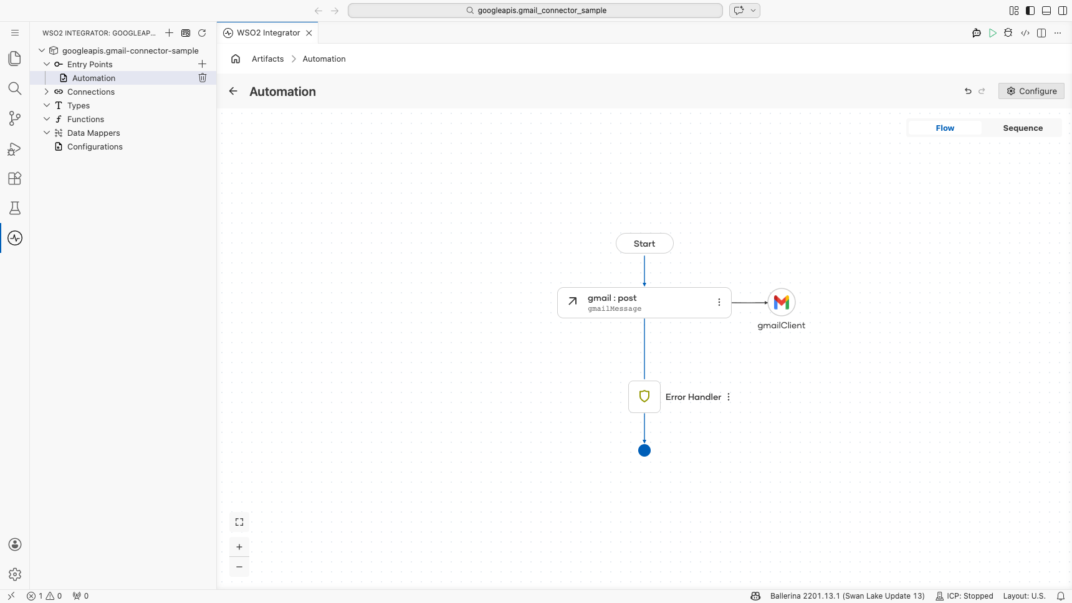
Task: Click the gmailClient connection icon
Action: (x=782, y=302)
